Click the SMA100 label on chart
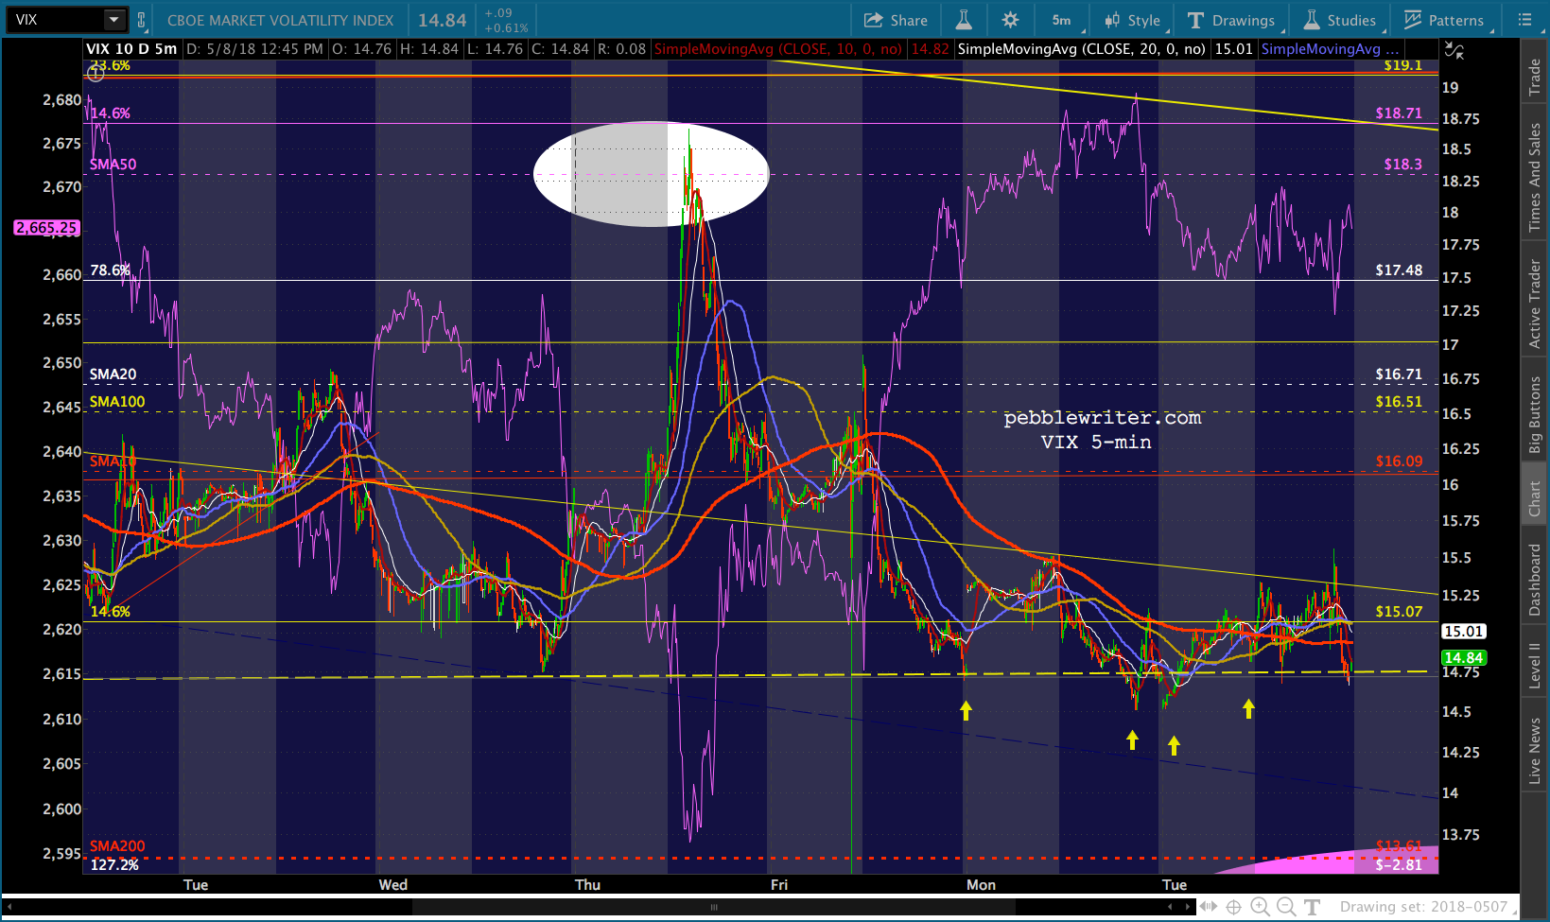The height and width of the screenshot is (922, 1550). pos(117,402)
